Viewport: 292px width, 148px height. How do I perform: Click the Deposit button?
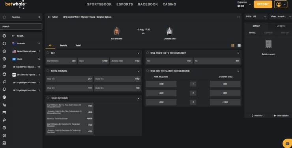point(263,4)
